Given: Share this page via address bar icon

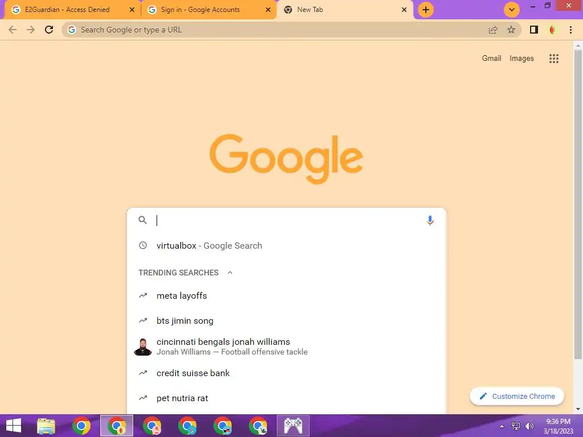Looking at the screenshot, I should (x=493, y=30).
